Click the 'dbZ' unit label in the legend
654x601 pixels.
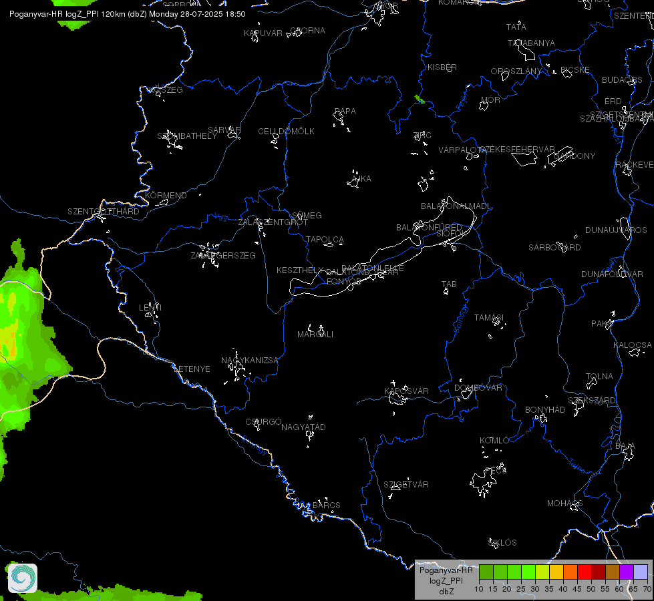(446, 592)
